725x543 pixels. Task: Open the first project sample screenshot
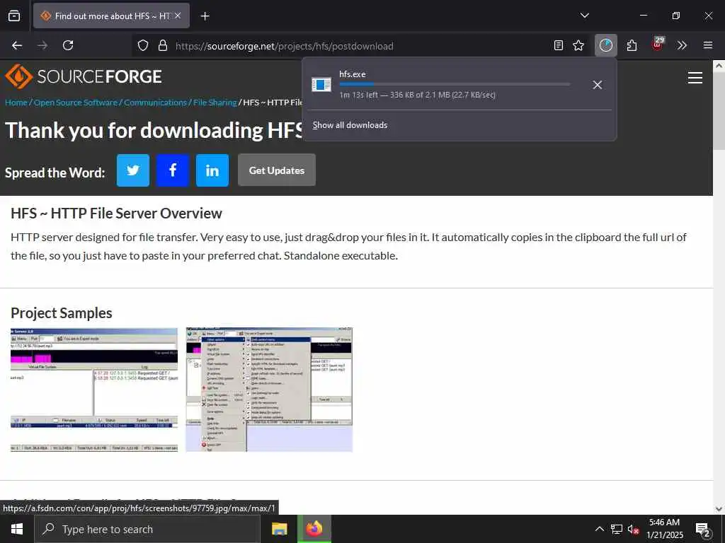(94, 390)
